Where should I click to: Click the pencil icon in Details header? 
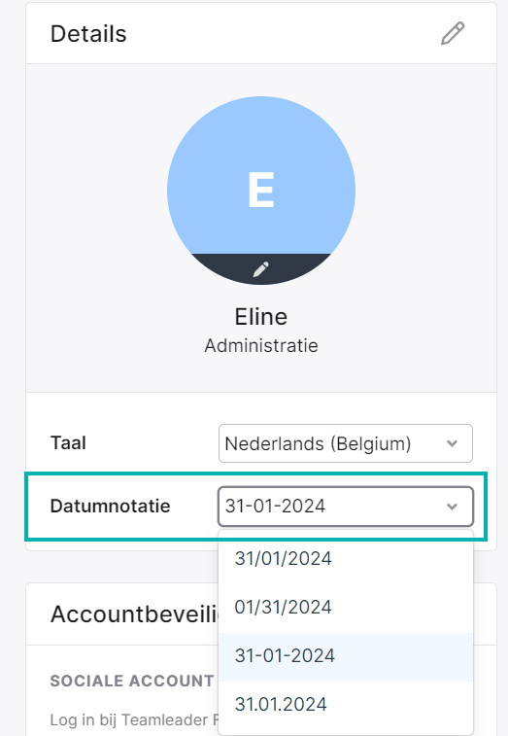click(x=453, y=33)
